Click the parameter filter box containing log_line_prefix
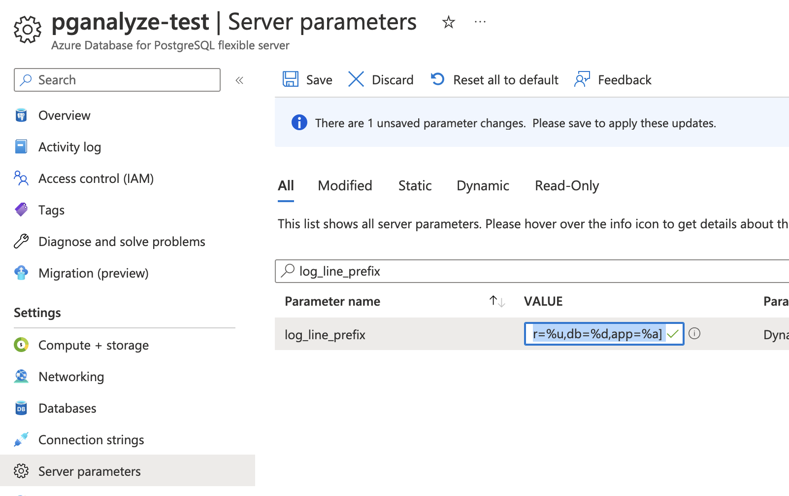This screenshot has width=789, height=496. (532, 271)
